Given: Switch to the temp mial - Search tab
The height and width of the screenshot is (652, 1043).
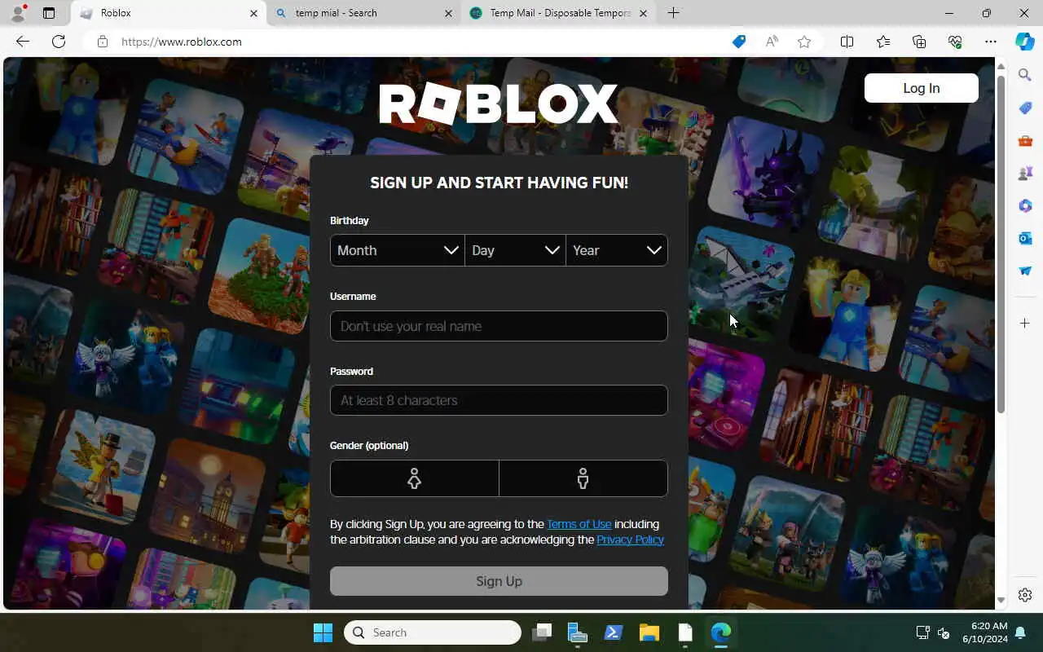Looking at the screenshot, I should click(x=363, y=13).
